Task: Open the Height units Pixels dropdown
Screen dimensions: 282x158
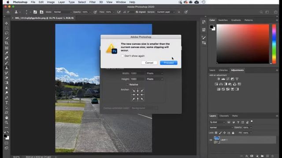Action: point(155,79)
